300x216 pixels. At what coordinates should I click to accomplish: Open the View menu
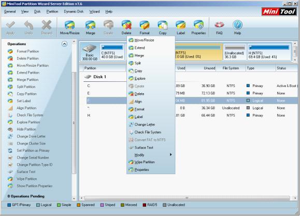[25, 11]
